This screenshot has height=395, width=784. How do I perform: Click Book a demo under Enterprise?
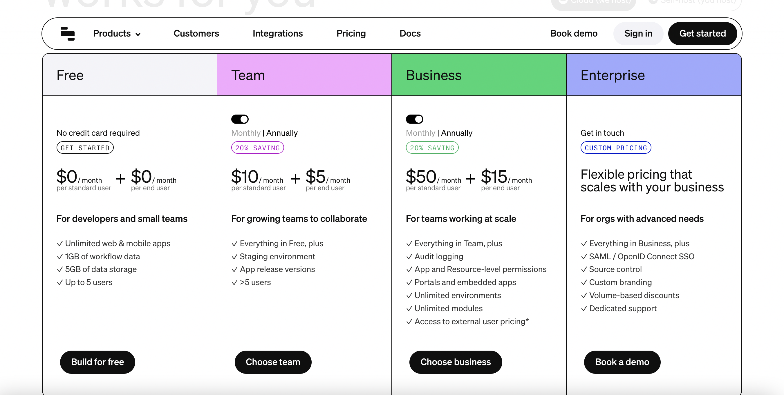click(622, 362)
